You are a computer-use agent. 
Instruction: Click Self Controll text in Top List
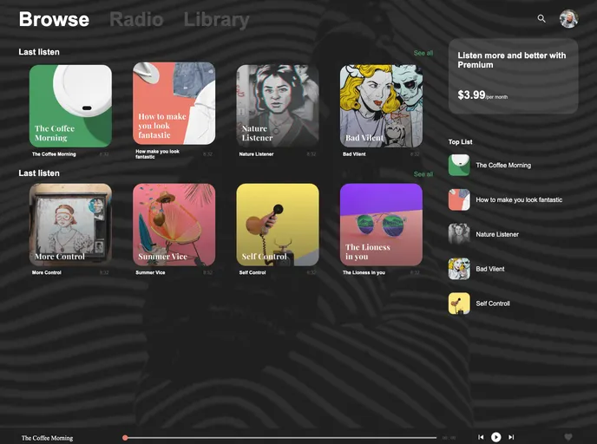[493, 304]
